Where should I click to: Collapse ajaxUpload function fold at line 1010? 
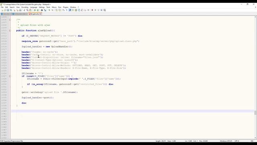[x=10, y=31]
